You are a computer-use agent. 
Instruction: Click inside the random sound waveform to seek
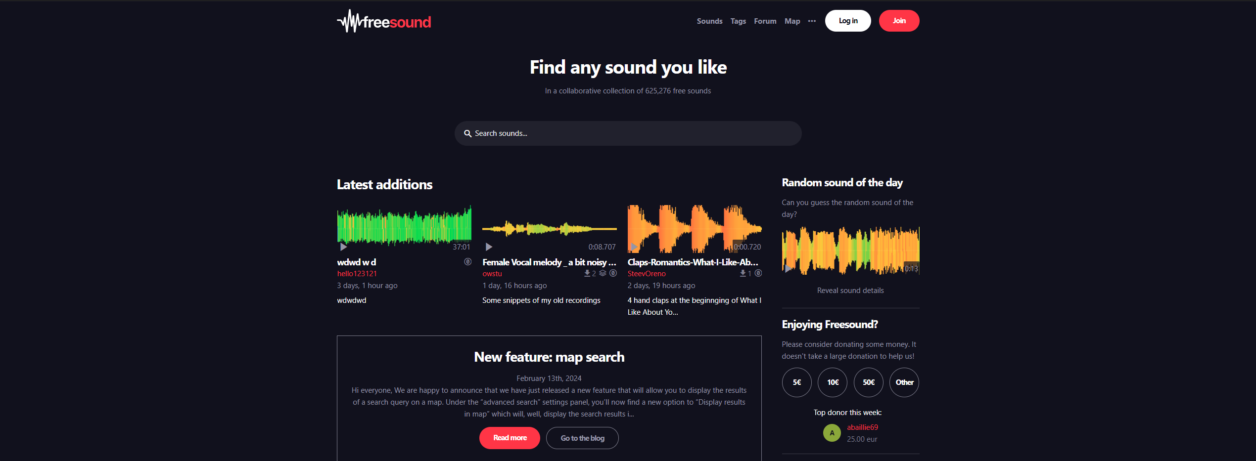click(x=850, y=251)
